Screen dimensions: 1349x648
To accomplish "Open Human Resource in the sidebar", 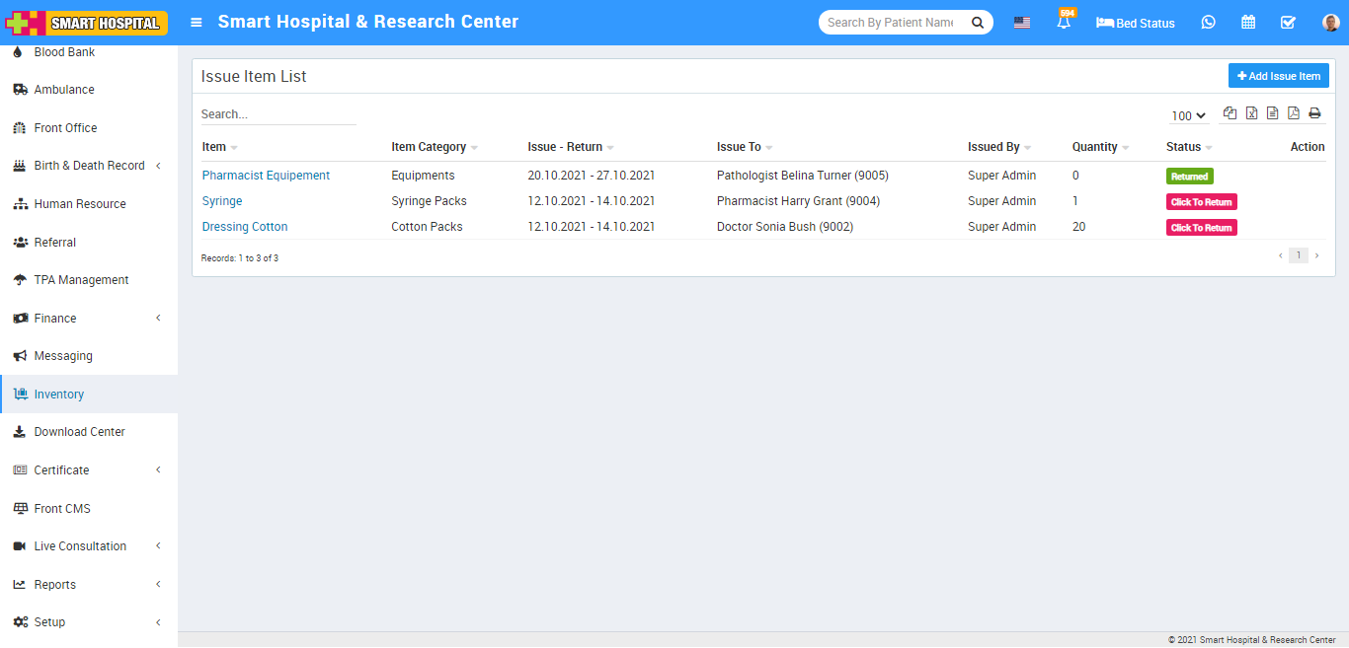I will 80,204.
